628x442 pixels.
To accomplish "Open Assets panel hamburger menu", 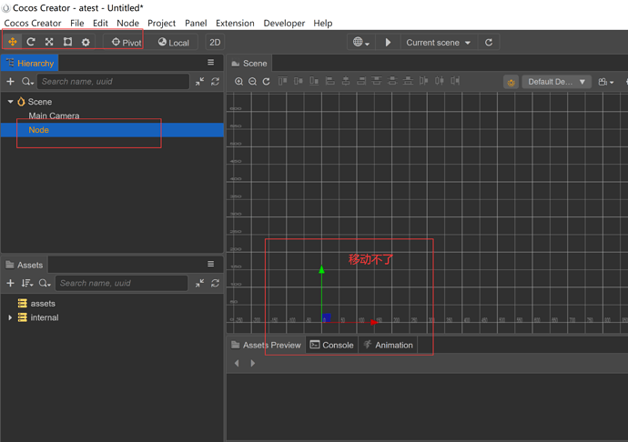I will 210,264.
